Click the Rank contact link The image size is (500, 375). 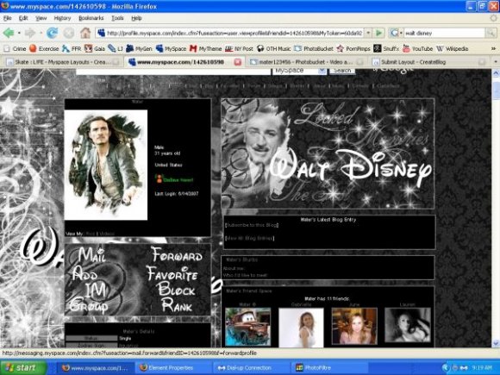pos(177,304)
